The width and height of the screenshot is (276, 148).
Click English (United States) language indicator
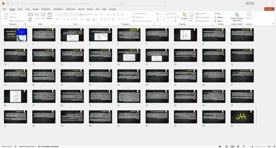(x=27, y=146)
